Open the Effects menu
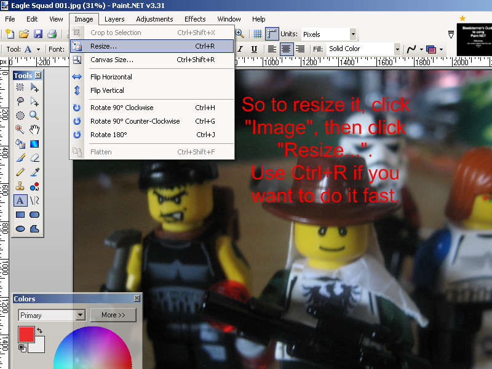This screenshot has height=369, width=492. click(x=195, y=19)
